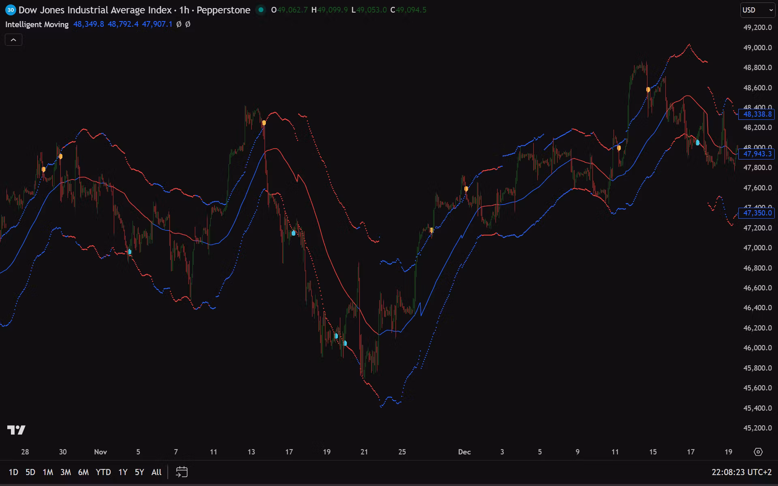Viewport: 778px width, 486px height.
Task: Open the go-to-date calendar icon
Action: tap(182, 472)
